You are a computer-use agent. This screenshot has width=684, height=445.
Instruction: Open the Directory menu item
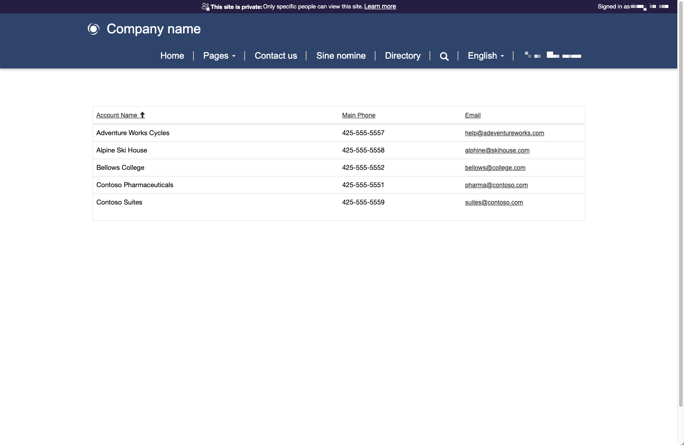pyautogui.click(x=402, y=56)
